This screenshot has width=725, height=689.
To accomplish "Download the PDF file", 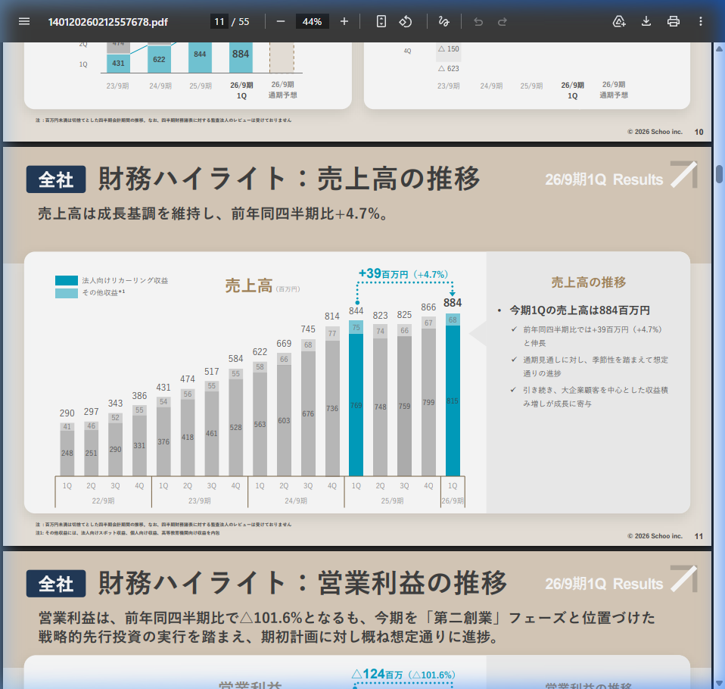I will point(646,21).
